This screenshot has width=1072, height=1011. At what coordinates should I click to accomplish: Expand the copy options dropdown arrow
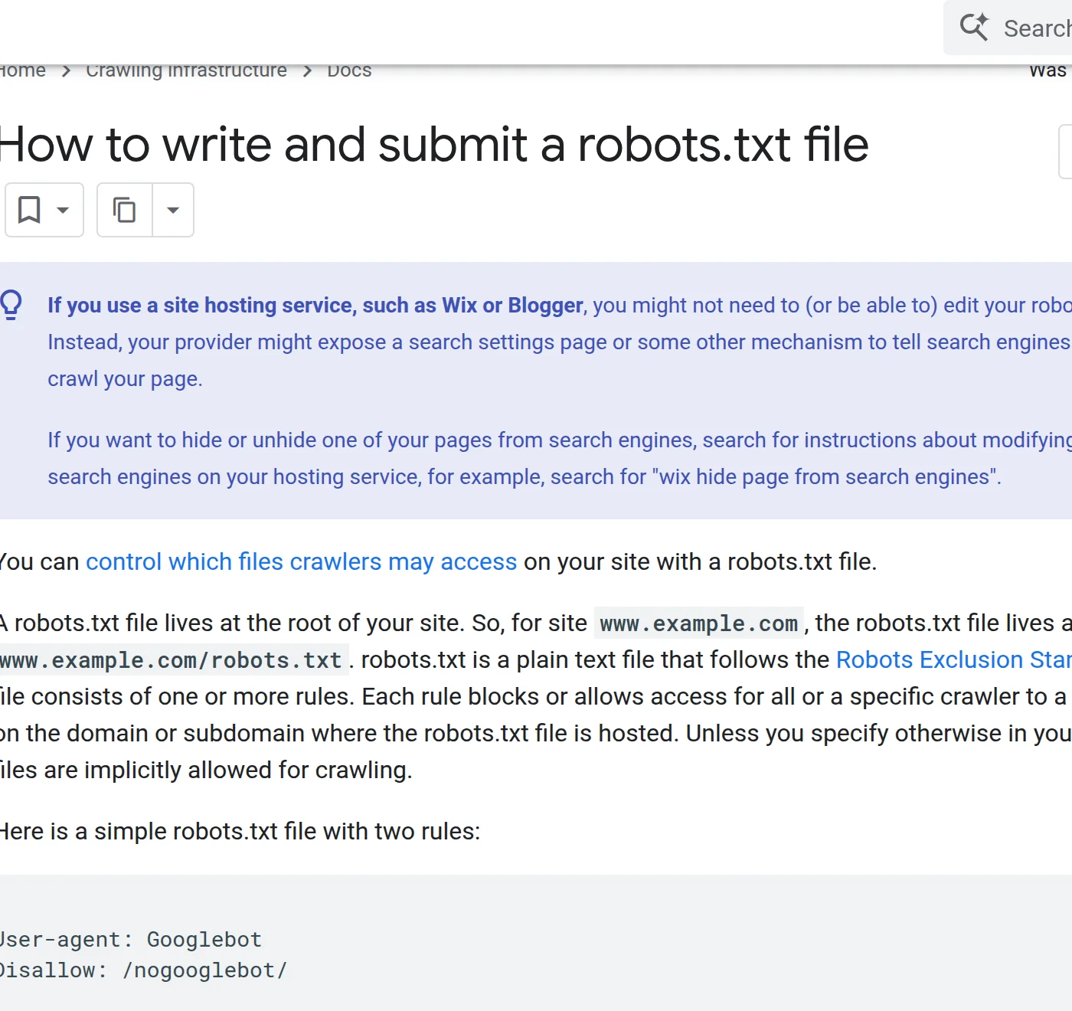pos(173,210)
